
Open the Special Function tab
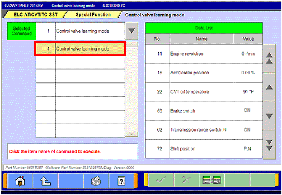point(91,14)
